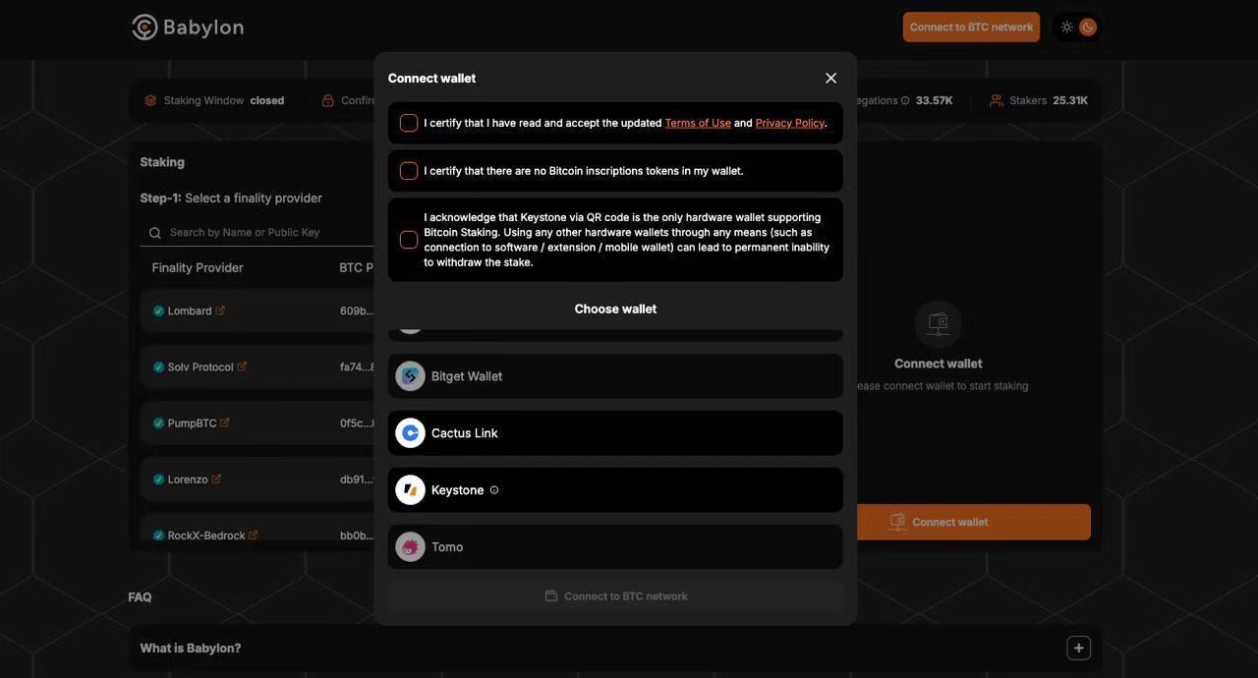
Task: Click the Babylon logo icon
Action: [x=144, y=28]
